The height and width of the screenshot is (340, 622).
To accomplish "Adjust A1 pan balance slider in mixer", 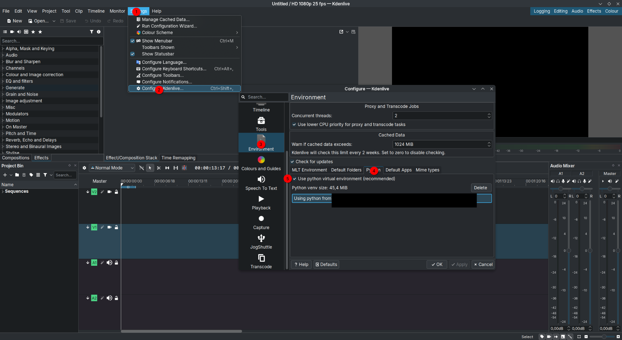I will 560,189.
